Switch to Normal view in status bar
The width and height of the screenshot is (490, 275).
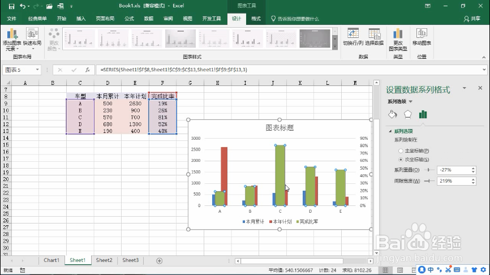[385, 270]
